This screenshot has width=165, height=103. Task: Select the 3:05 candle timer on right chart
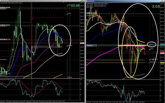pos(156,7)
